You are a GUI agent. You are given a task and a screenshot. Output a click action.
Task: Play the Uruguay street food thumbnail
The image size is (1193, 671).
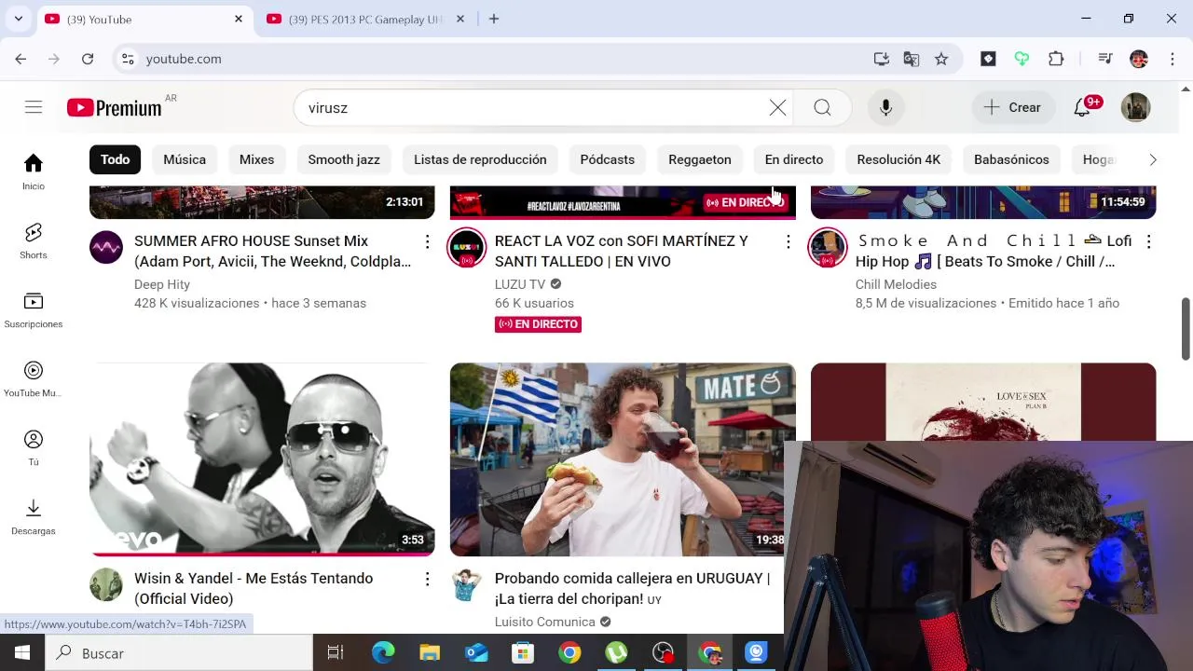623,459
